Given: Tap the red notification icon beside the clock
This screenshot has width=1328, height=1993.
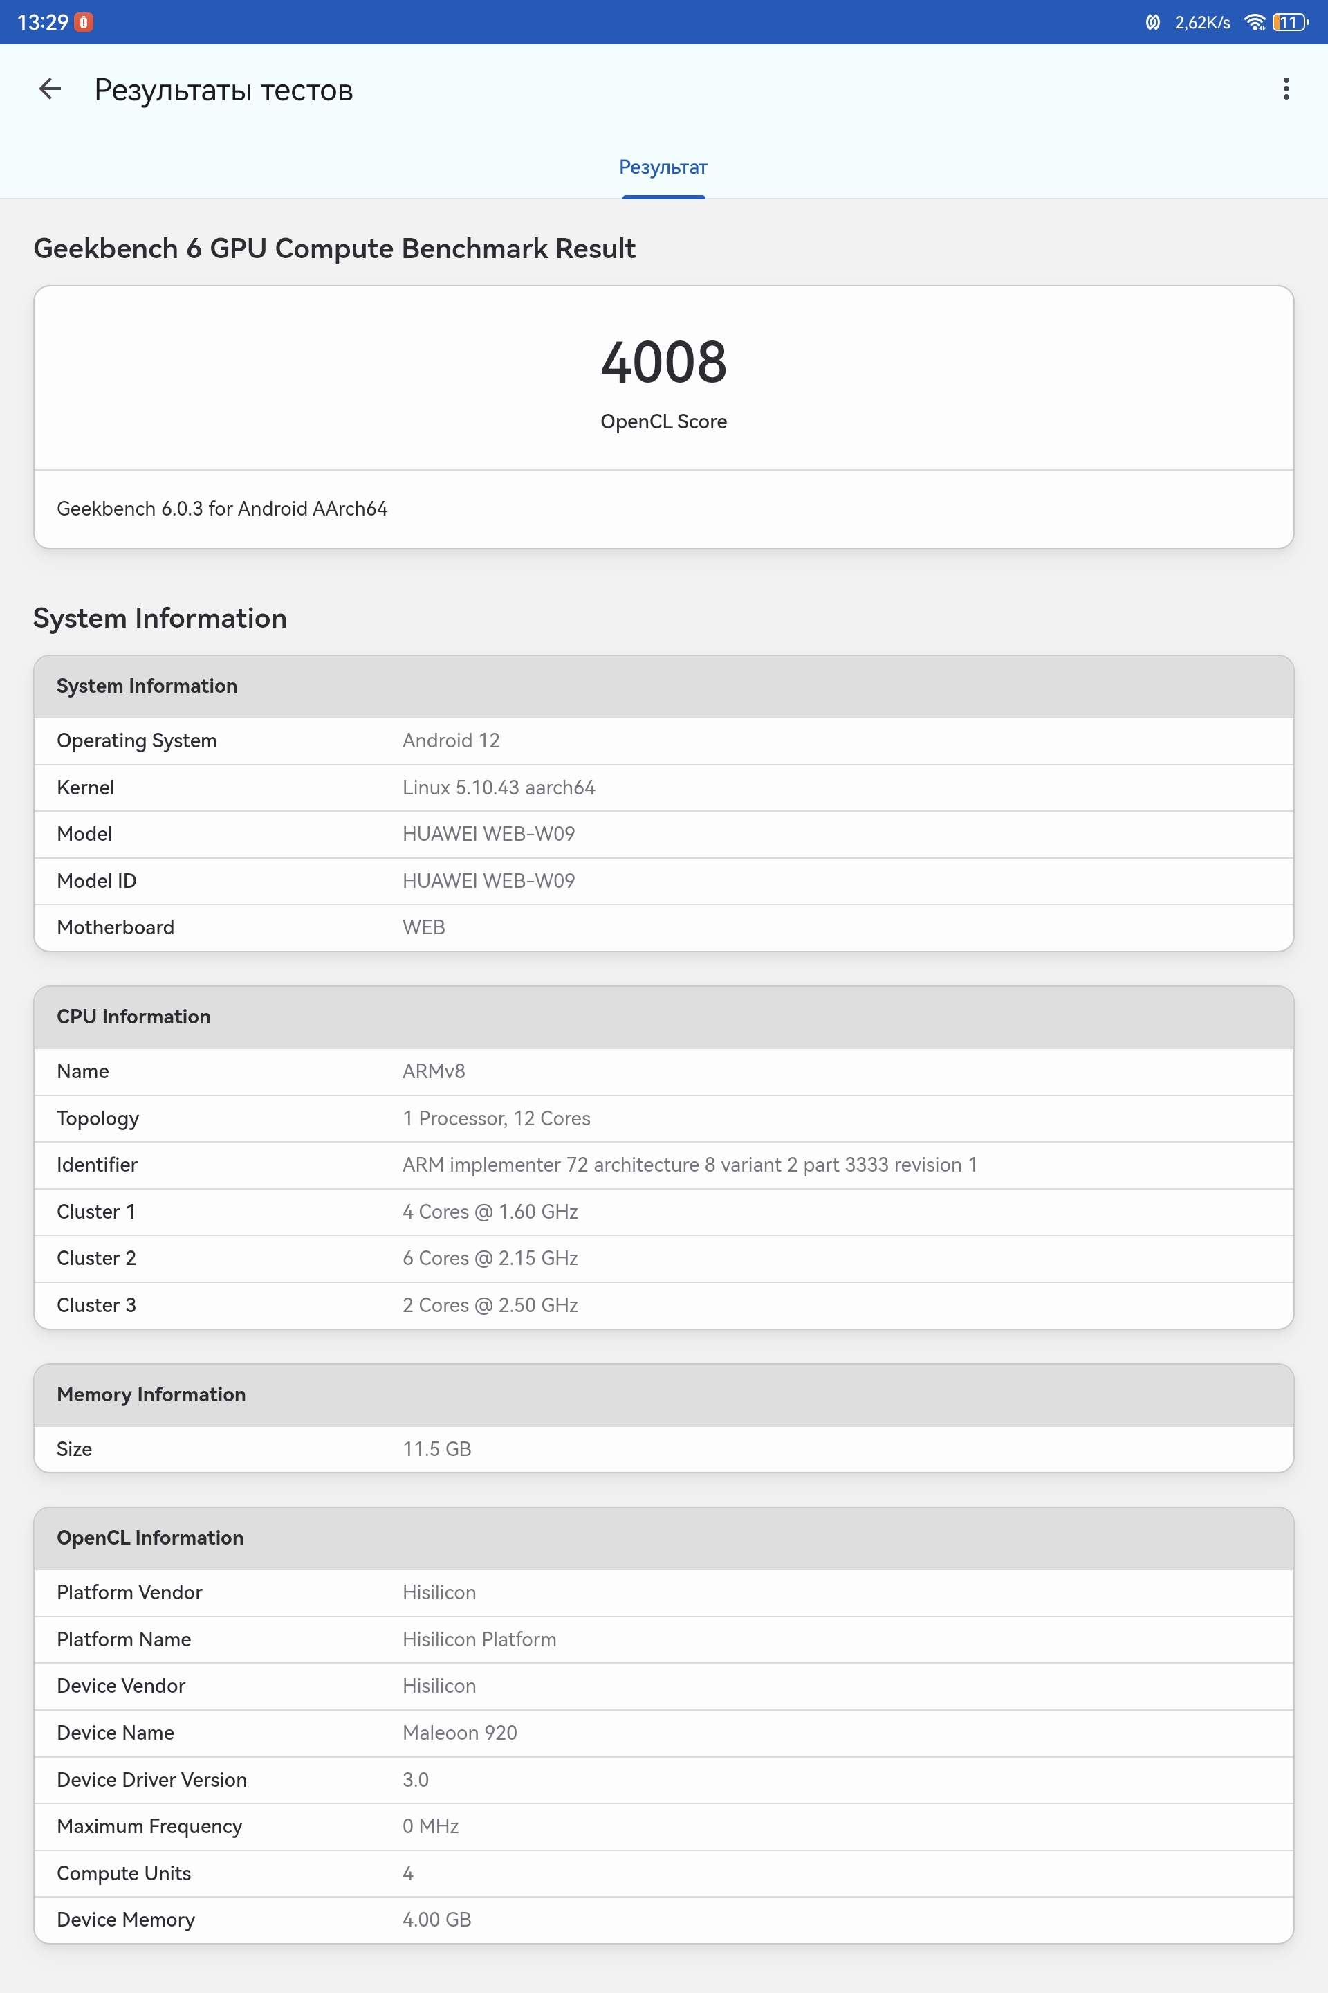Looking at the screenshot, I should coord(83,22).
